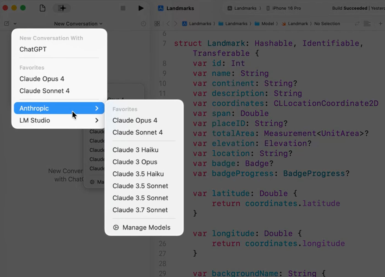Run the Landmarks app with the play button

point(141,8)
